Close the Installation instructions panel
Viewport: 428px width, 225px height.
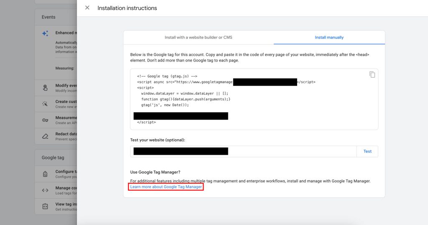click(87, 8)
